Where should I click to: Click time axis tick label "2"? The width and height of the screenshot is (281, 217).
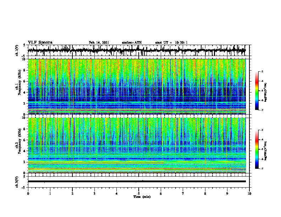point(72,194)
